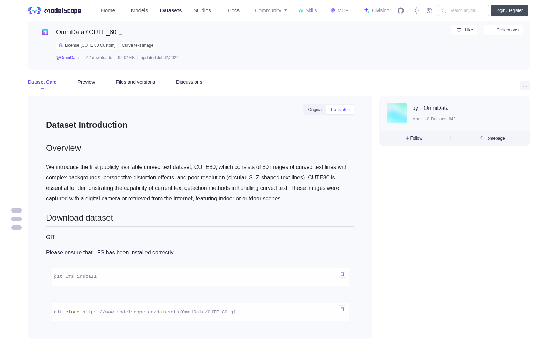Open the MCP page
Viewport: 558px width, 349px height.
tap(339, 10)
